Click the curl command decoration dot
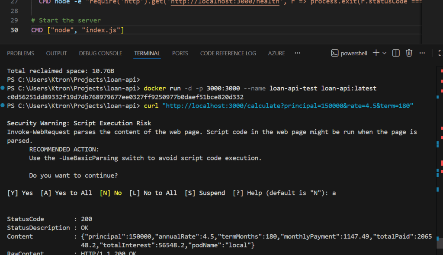Image resolution: width=443 pixels, height=255 pixels. (3, 106)
